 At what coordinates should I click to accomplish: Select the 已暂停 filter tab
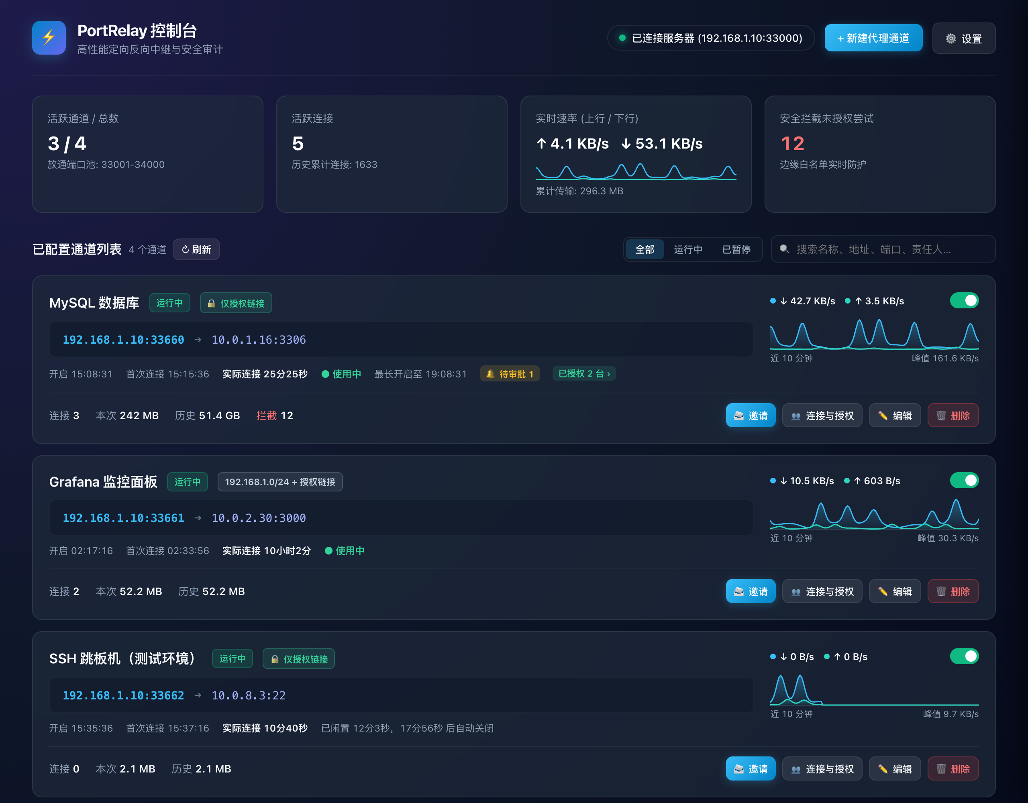click(736, 249)
